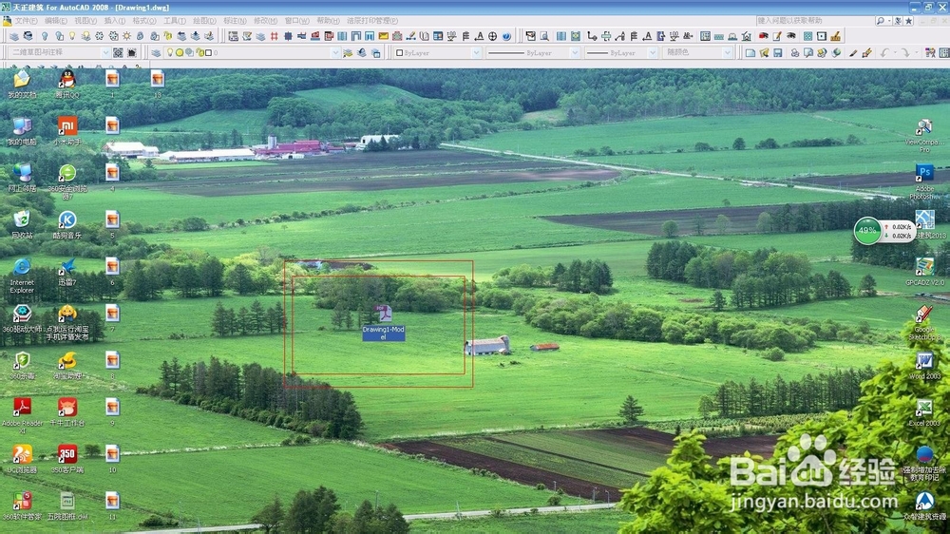
Task: Open the 文件(F) menu
Action: coord(26,21)
